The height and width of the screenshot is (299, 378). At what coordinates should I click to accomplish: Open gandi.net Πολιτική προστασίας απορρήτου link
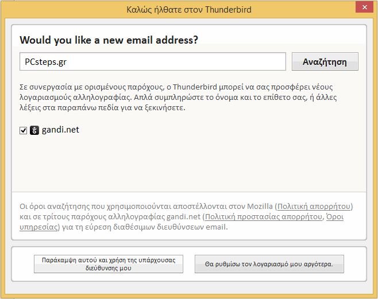pos(264,217)
